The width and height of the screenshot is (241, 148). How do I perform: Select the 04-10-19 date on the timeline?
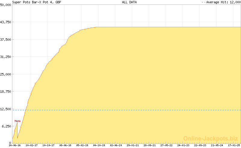tap(99, 145)
